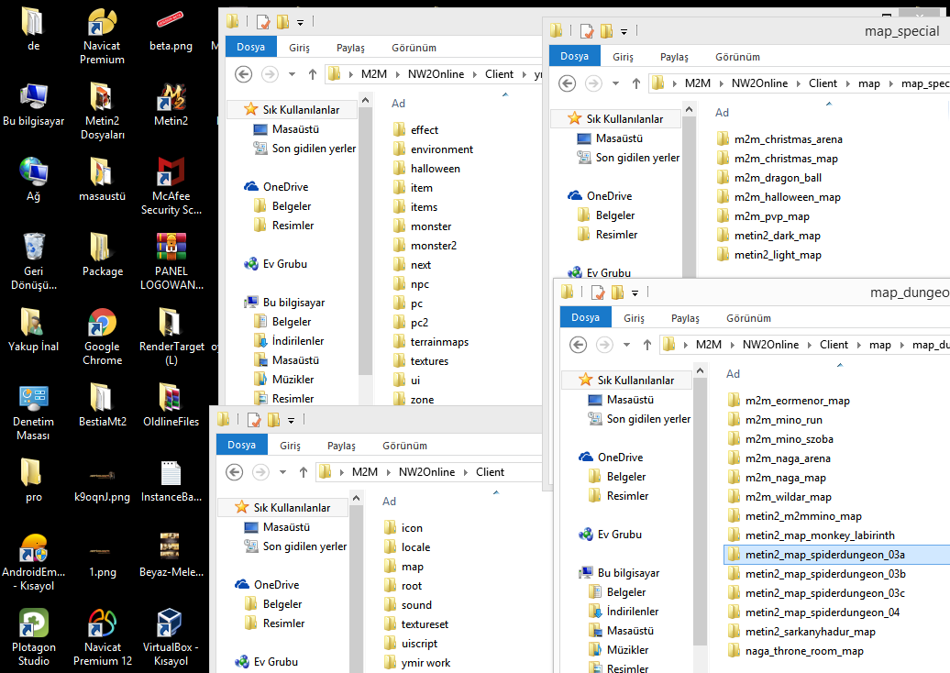Viewport: 950px width, 673px height.
Task: Select Ev Grubu in top-left navigation pane
Action: (x=285, y=264)
